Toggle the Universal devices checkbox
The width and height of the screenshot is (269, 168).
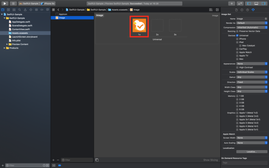pos(237,36)
